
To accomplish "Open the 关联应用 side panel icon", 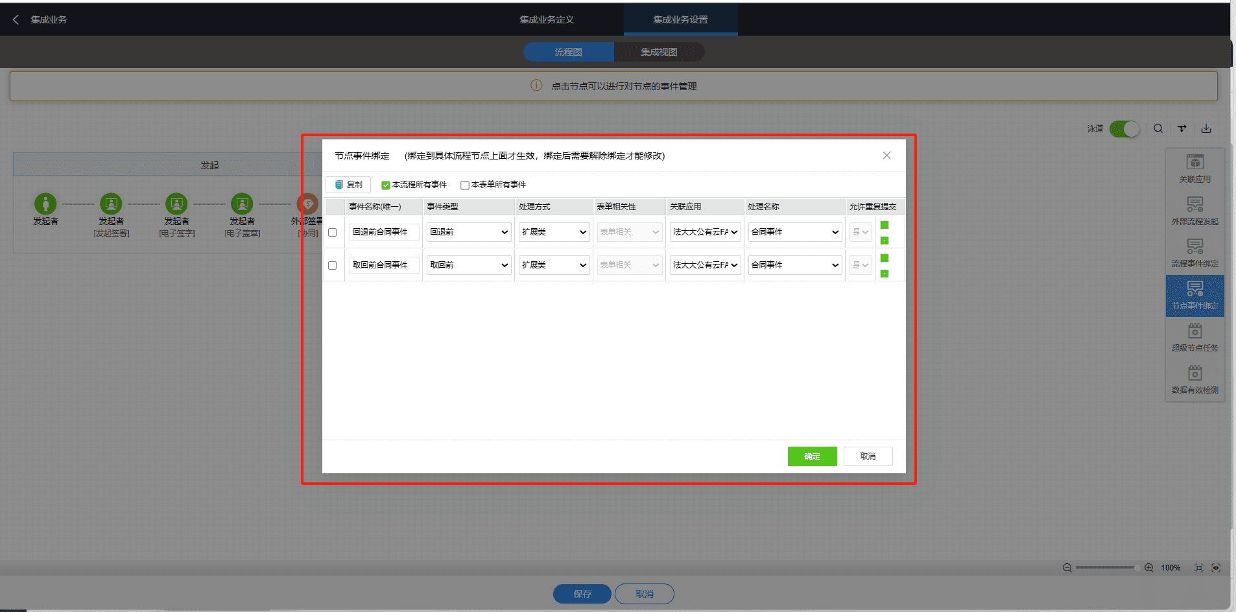I will tap(1194, 169).
